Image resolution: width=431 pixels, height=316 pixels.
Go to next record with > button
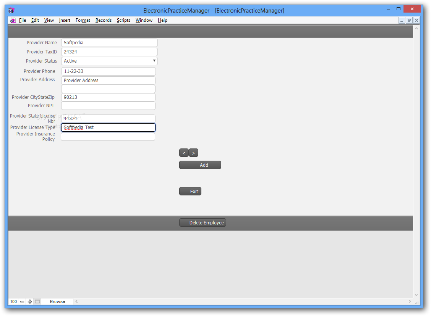click(193, 153)
